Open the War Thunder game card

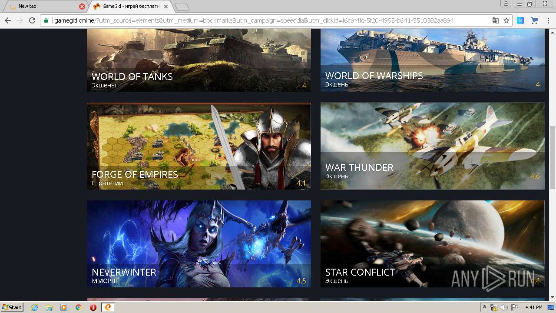[433, 146]
